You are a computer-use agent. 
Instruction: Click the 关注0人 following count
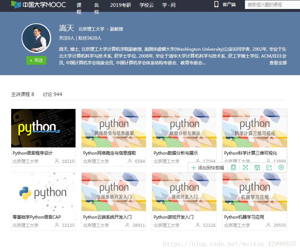pyautogui.click(x=67, y=38)
